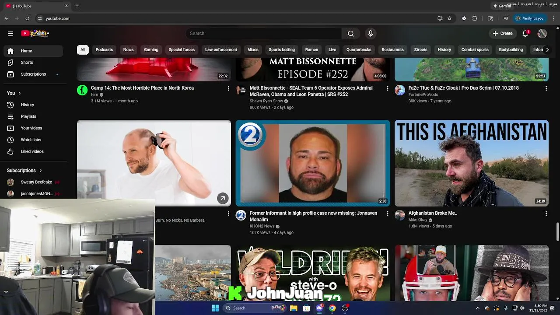Open Your videos in the sidebar
The width and height of the screenshot is (560, 315).
[x=33, y=128]
